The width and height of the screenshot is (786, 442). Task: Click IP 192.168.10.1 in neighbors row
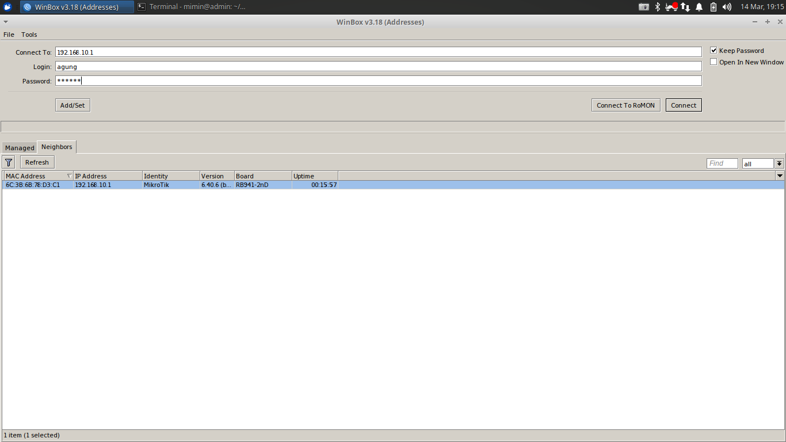tap(93, 185)
